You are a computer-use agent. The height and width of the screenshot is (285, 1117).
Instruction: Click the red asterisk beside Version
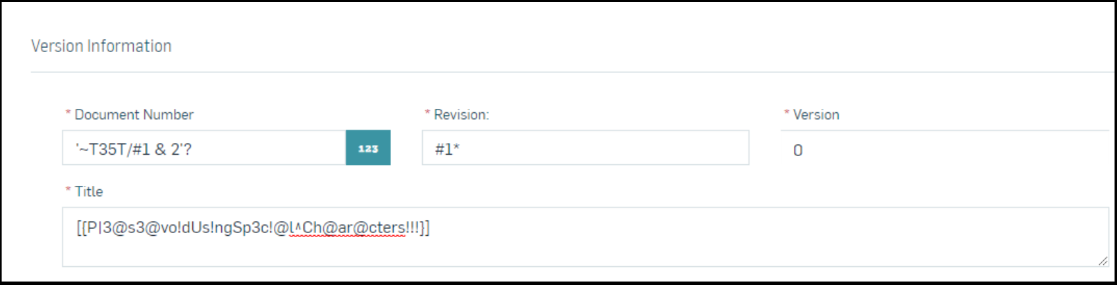pyautogui.click(x=786, y=114)
